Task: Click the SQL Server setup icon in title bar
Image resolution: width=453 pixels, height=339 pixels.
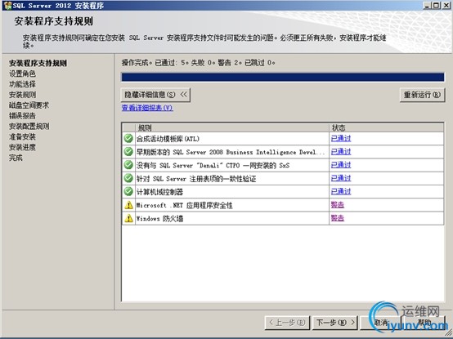Action: [7, 6]
